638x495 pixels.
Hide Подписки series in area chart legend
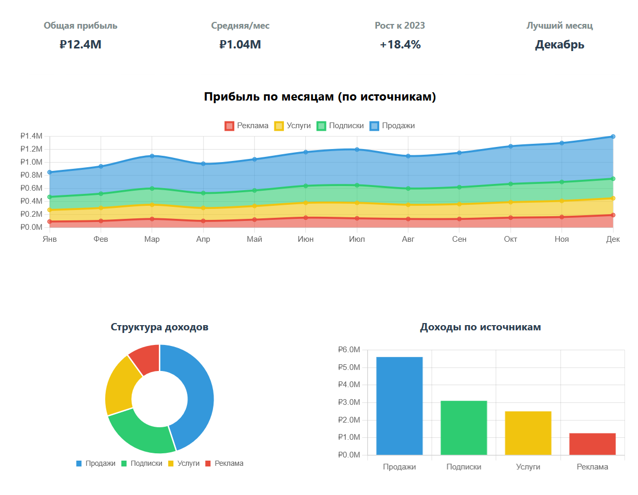point(340,126)
